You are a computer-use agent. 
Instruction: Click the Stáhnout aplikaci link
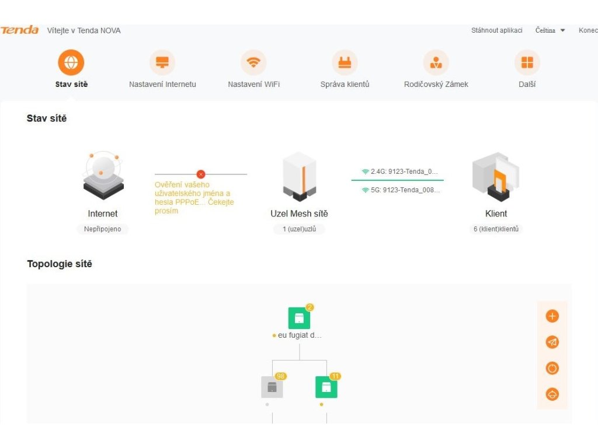[x=496, y=30]
